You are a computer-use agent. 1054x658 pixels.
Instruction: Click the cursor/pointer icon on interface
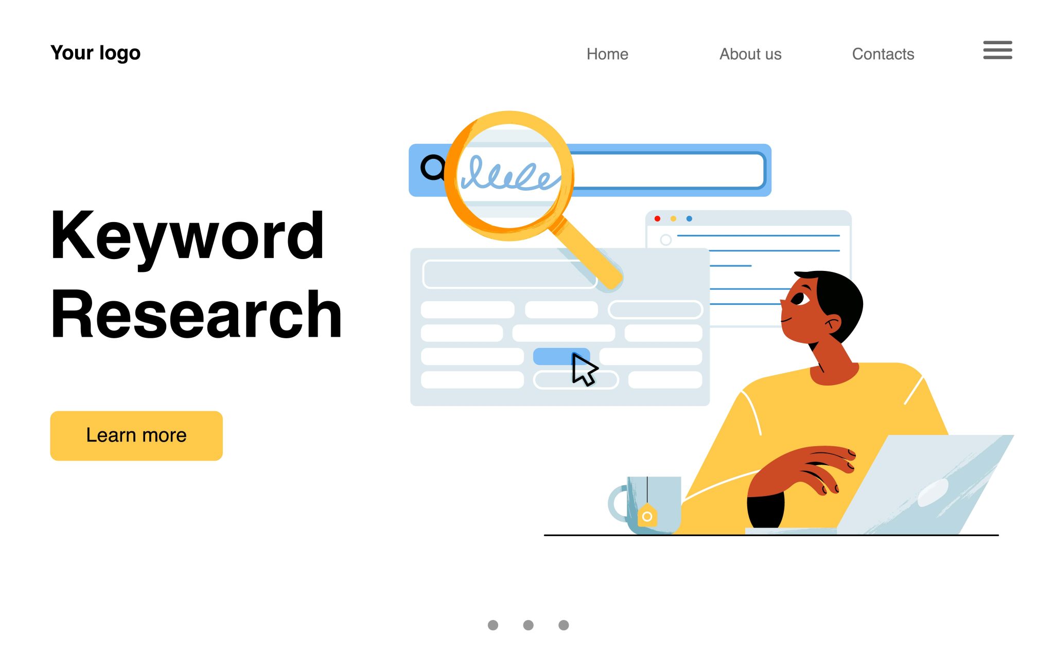[x=584, y=370]
